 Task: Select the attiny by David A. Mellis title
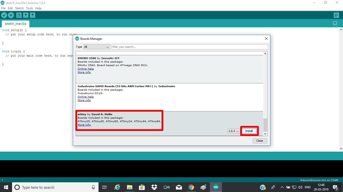(x=95, y=114)
